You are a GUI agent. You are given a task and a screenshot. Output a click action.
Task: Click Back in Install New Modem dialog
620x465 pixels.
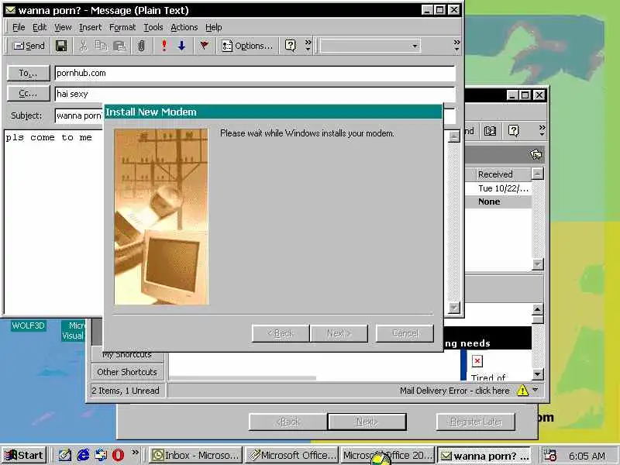point(281,334)
